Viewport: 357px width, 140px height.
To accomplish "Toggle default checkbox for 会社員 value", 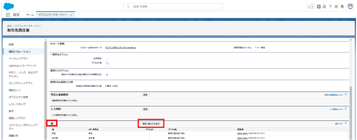I will [149, 138].
